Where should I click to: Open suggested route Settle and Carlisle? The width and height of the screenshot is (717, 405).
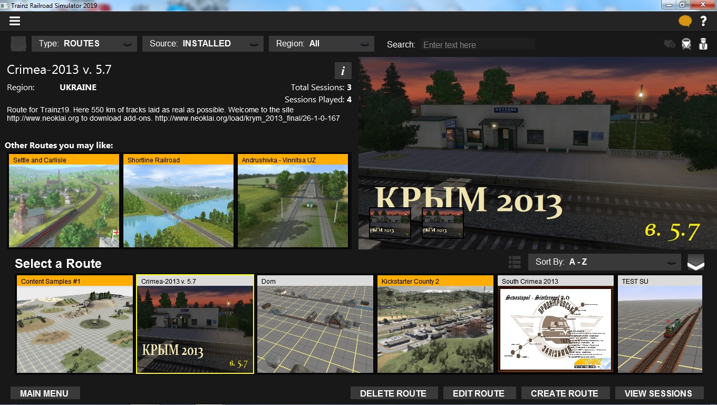(x=64, y=200)
